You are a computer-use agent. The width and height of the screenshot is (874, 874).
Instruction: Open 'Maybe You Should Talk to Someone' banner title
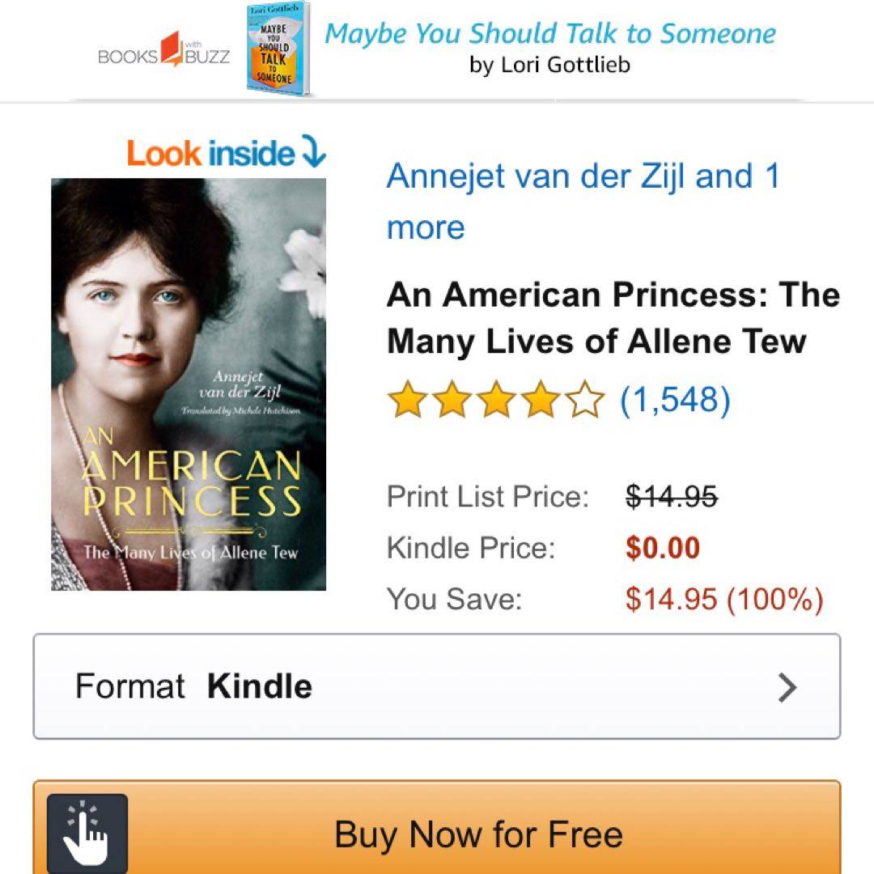(x=550, y=33)
